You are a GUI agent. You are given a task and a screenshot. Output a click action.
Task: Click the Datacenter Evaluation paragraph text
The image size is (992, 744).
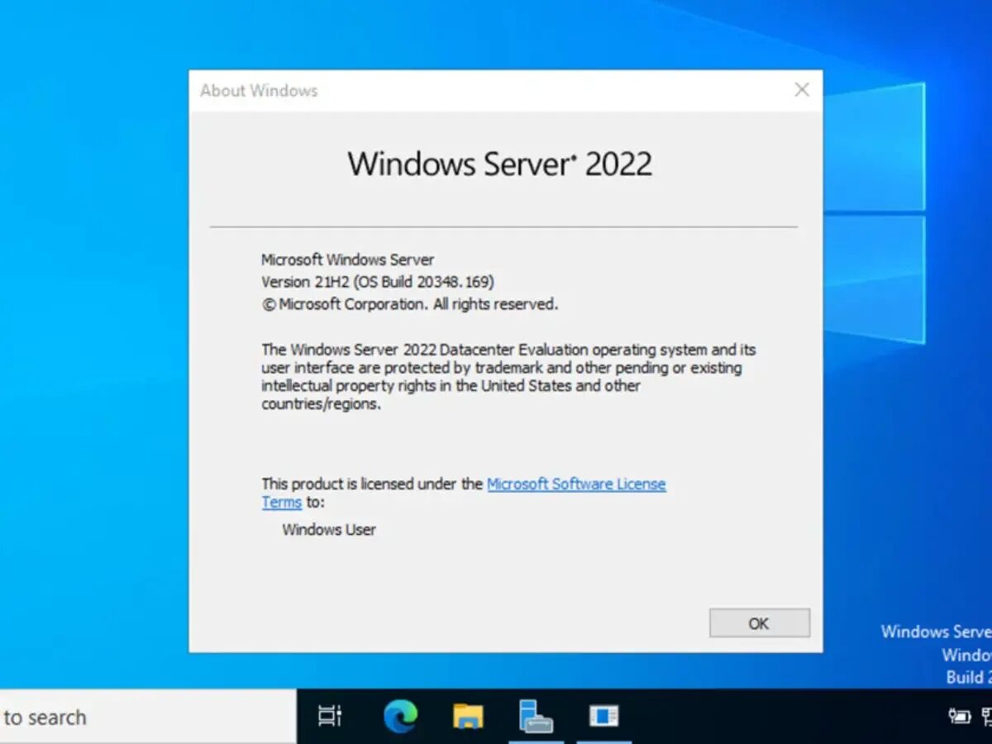(508, 377)
